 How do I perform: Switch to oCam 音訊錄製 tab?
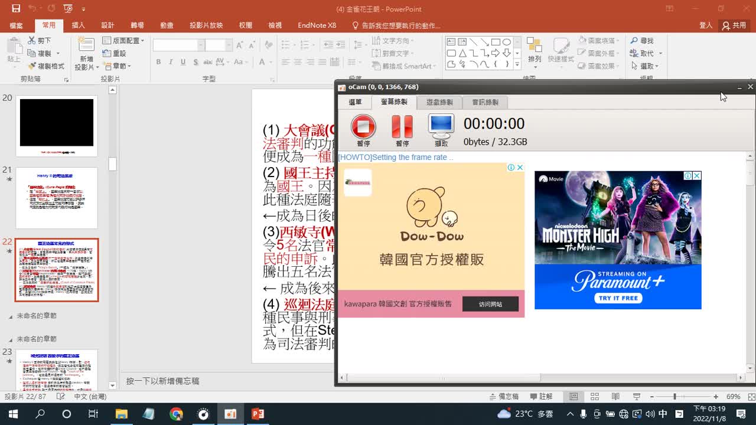485,102
